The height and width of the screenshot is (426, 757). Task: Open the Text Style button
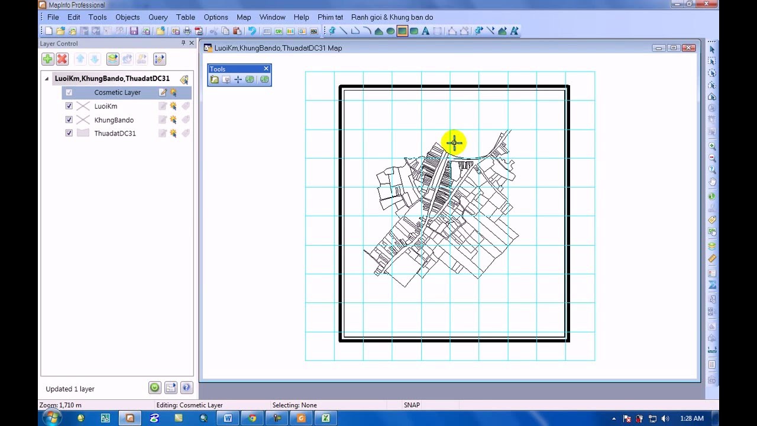[x=514, y=31]
